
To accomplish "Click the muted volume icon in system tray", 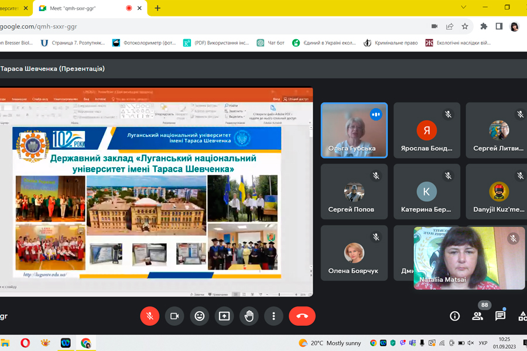I will coord(471,343).
